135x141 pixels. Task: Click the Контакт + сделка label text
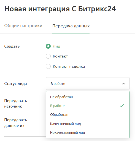(x=69, y=66)
